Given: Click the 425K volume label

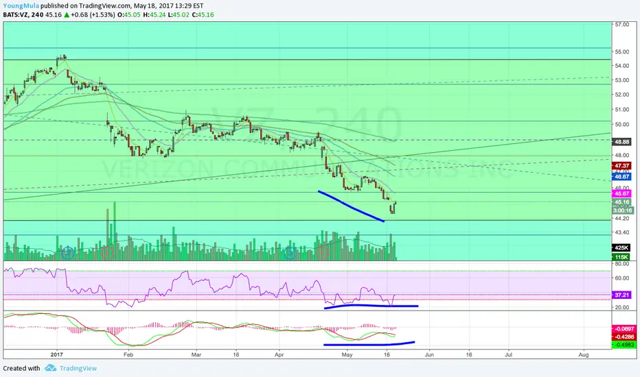Looking at the screenshot, I should pyautogui.click(x=621, y=248).
